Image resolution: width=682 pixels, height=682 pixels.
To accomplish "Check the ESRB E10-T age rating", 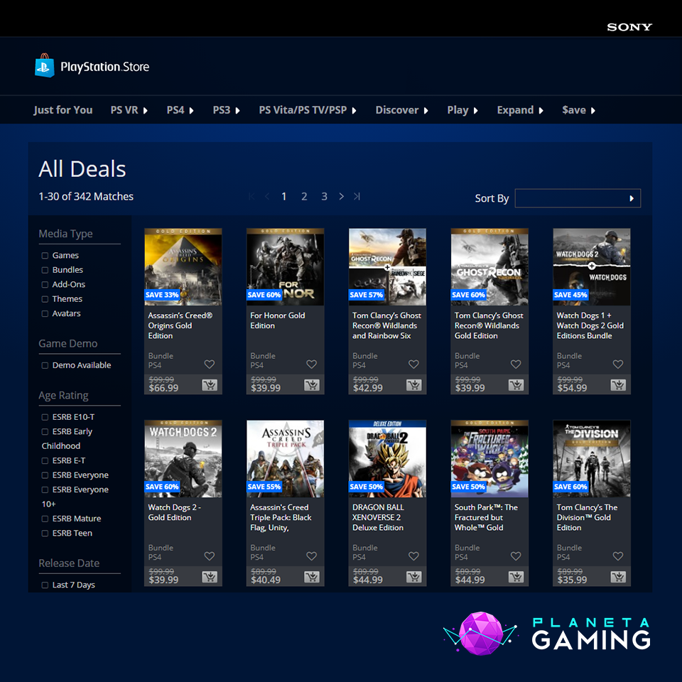I will [x=45, y=418].
